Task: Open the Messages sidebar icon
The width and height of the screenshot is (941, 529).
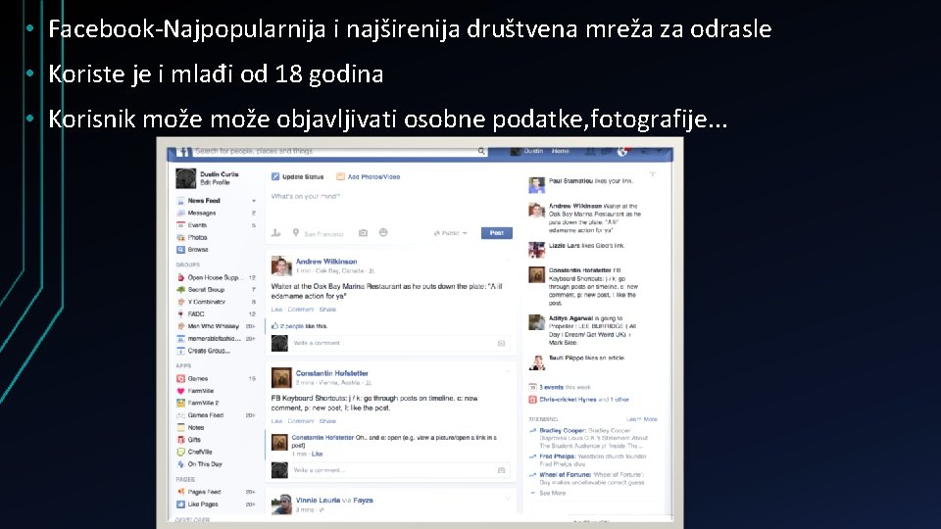Action: [x=180, y=213]
